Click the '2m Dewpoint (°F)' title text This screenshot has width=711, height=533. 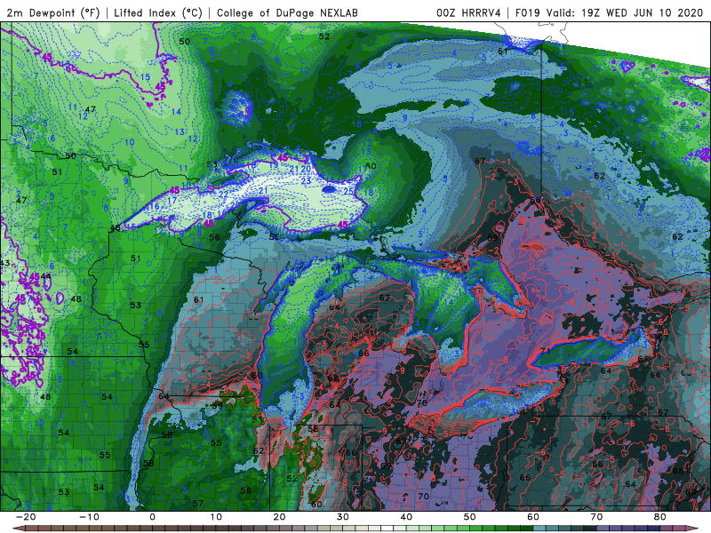pyautogui.click(x=53, y=12)
